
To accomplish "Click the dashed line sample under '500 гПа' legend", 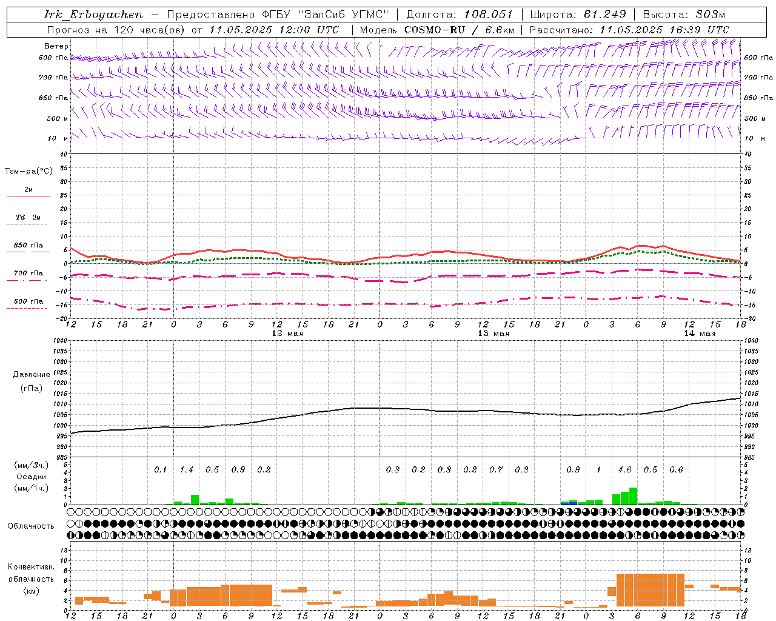I will coord(27,308).
